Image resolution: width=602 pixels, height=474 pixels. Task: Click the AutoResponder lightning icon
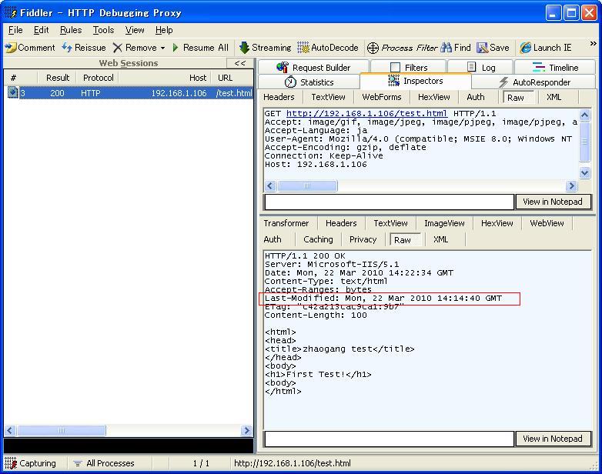pos(503,82)
